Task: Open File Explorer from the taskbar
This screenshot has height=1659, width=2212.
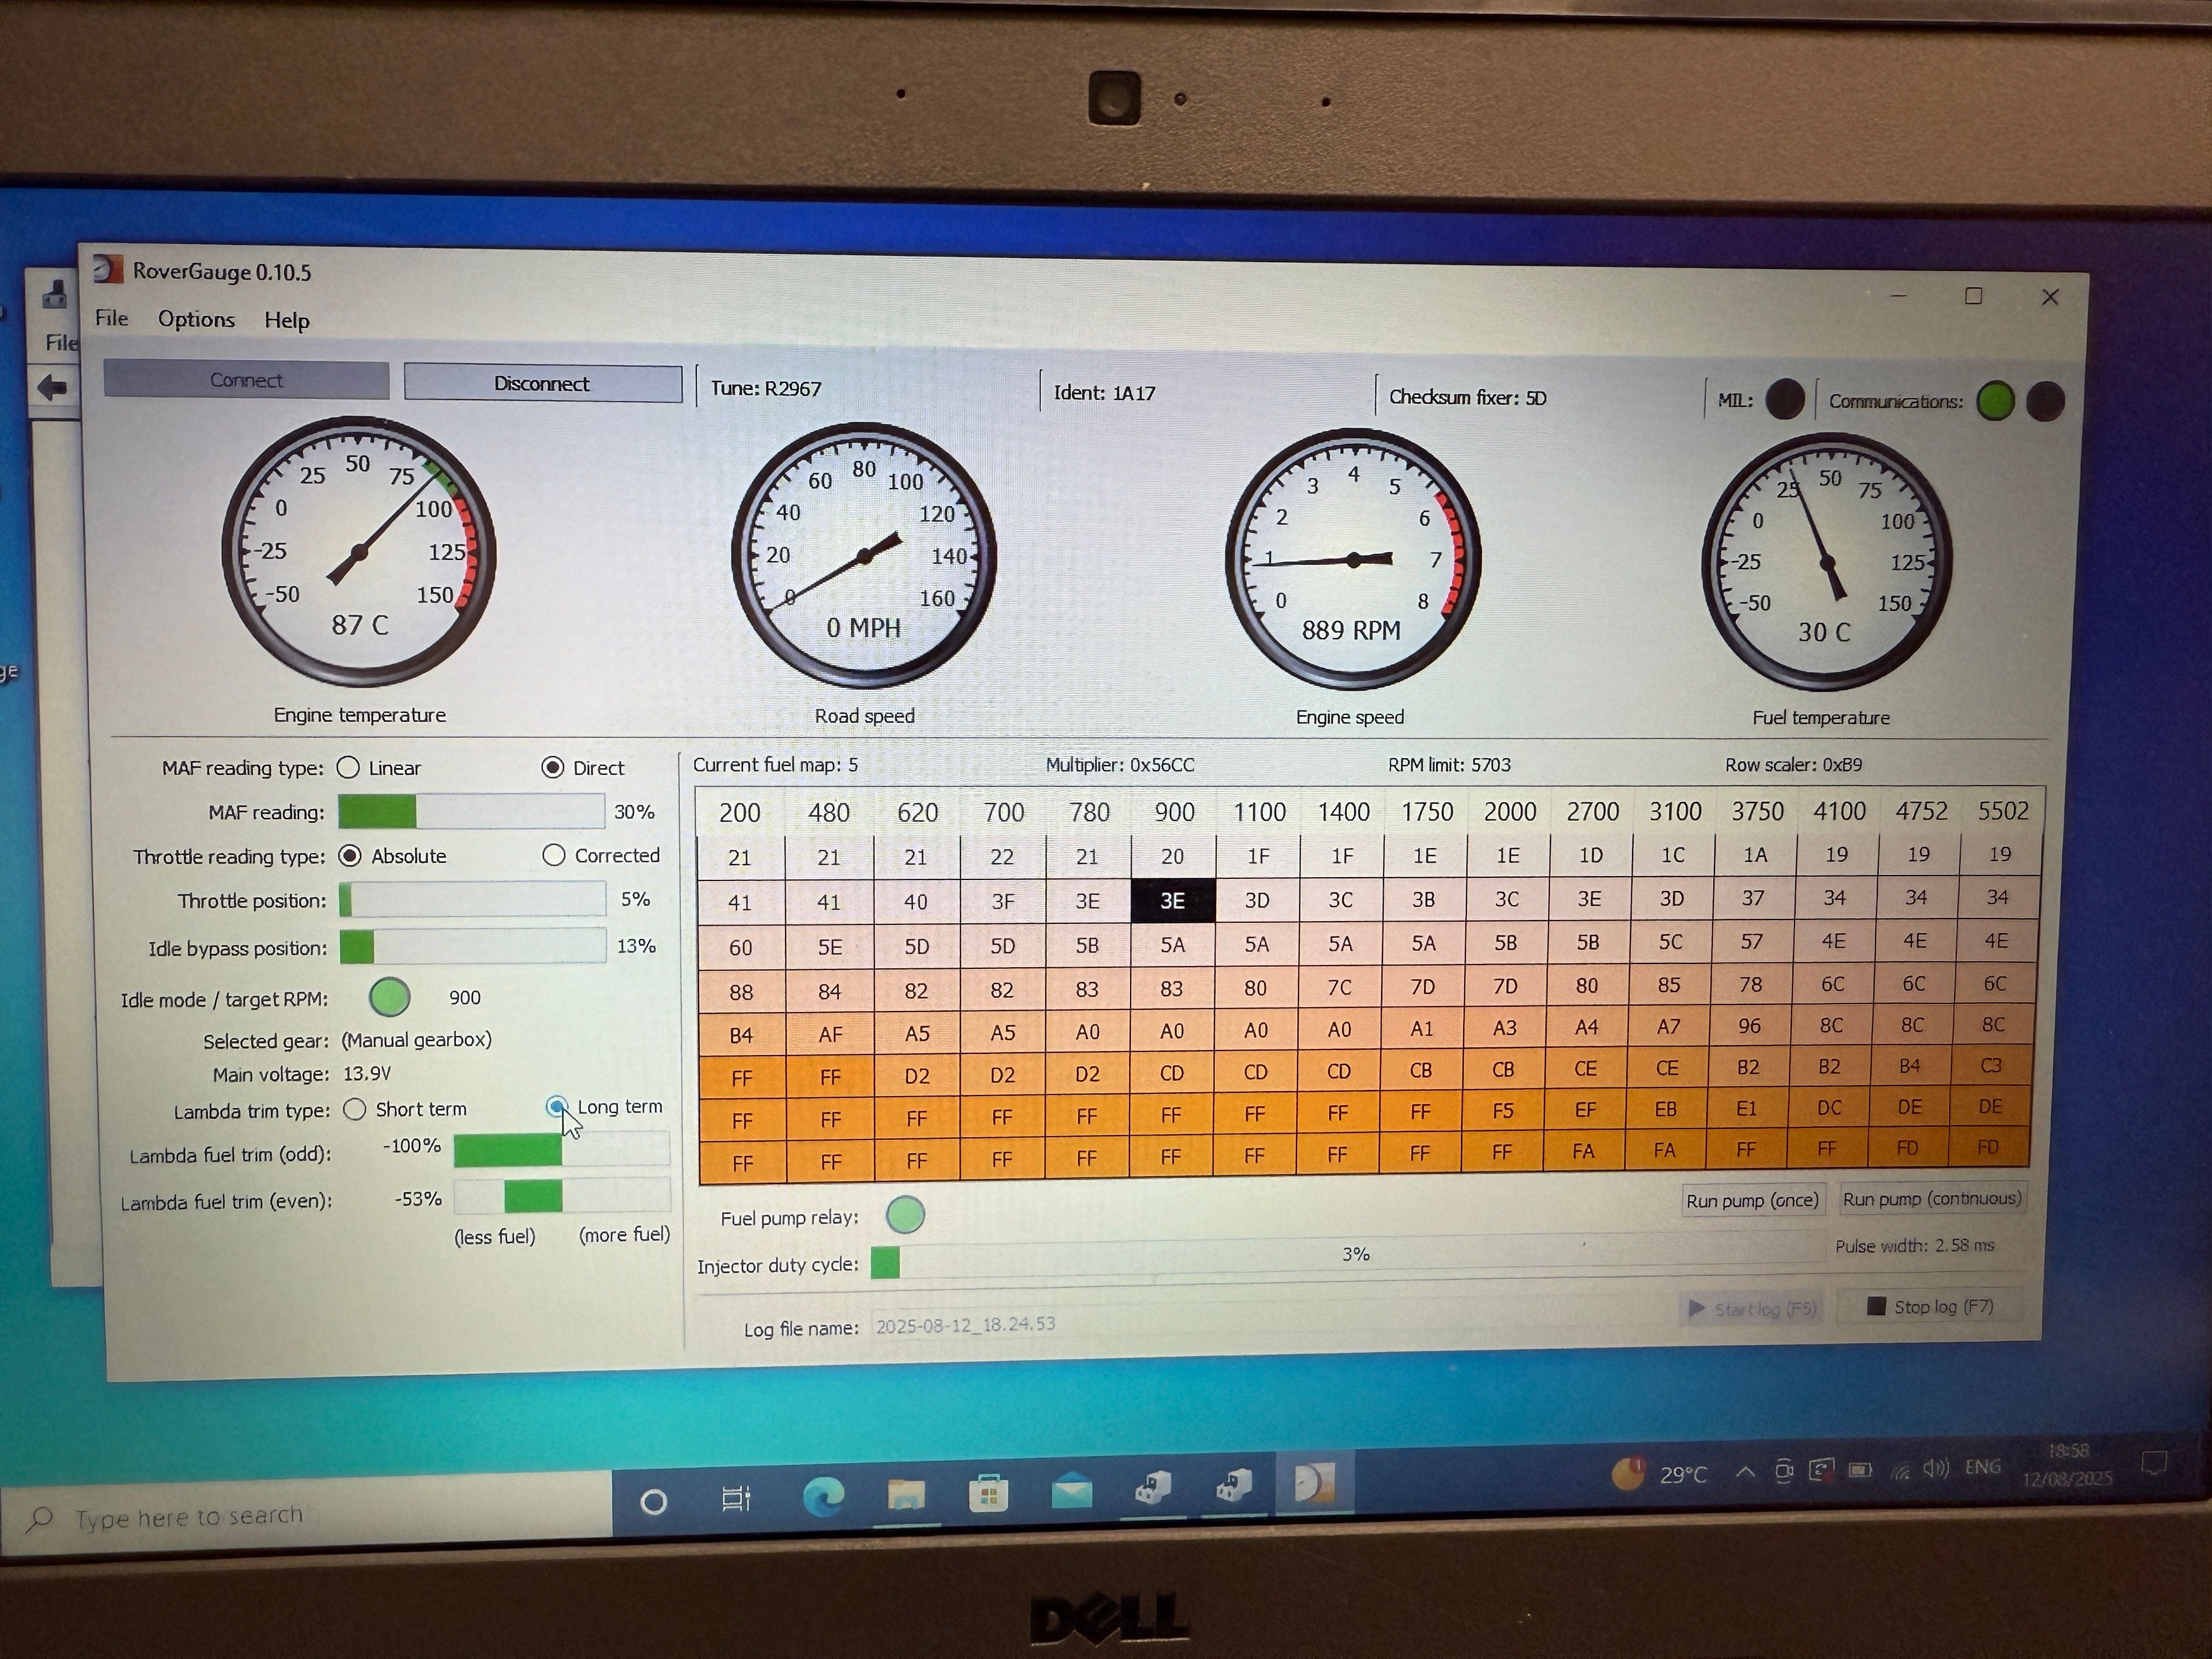Action: tap(906, 1495)
